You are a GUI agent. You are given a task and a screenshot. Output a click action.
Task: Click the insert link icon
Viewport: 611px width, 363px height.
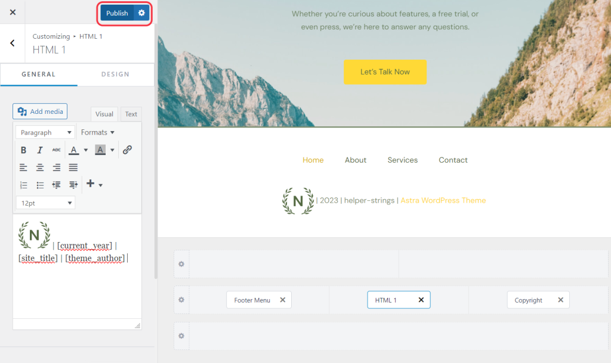(x=128, y=150)
